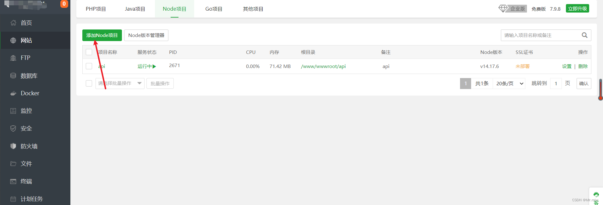
Task: Click the running status play arrow for api
Action: pyautogui.click(x=154, y=66)
